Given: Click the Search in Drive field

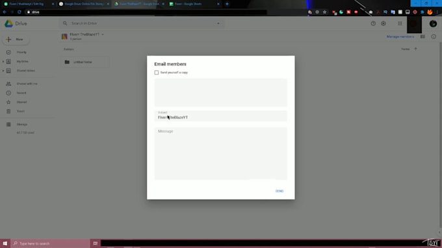Looking at the screenshot, I should click(142, 23).
